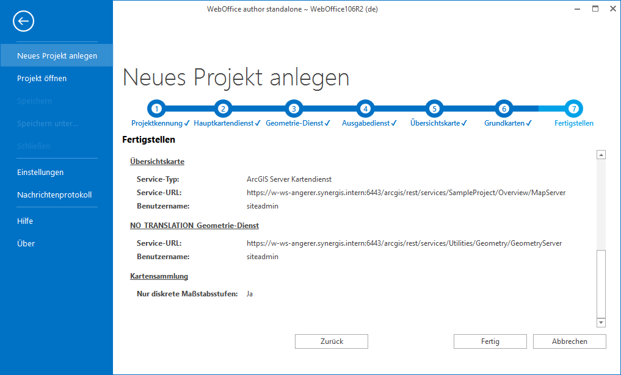Select wizard step 6 Grundkarten circle
The image size is (621, 375).
(504, 108)
